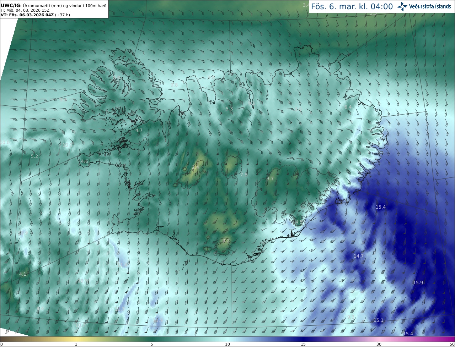The width and height of the screenshot is (455, 347).
Task: Click the 10 tick label on the color scale
Action: (x=227, y=344)
